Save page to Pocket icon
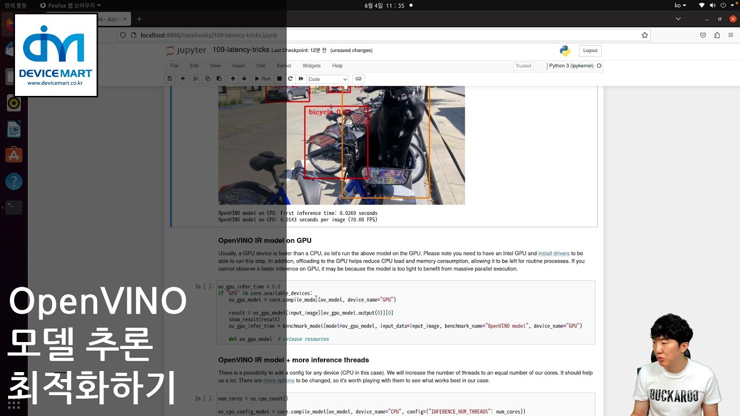 [703, 35]
